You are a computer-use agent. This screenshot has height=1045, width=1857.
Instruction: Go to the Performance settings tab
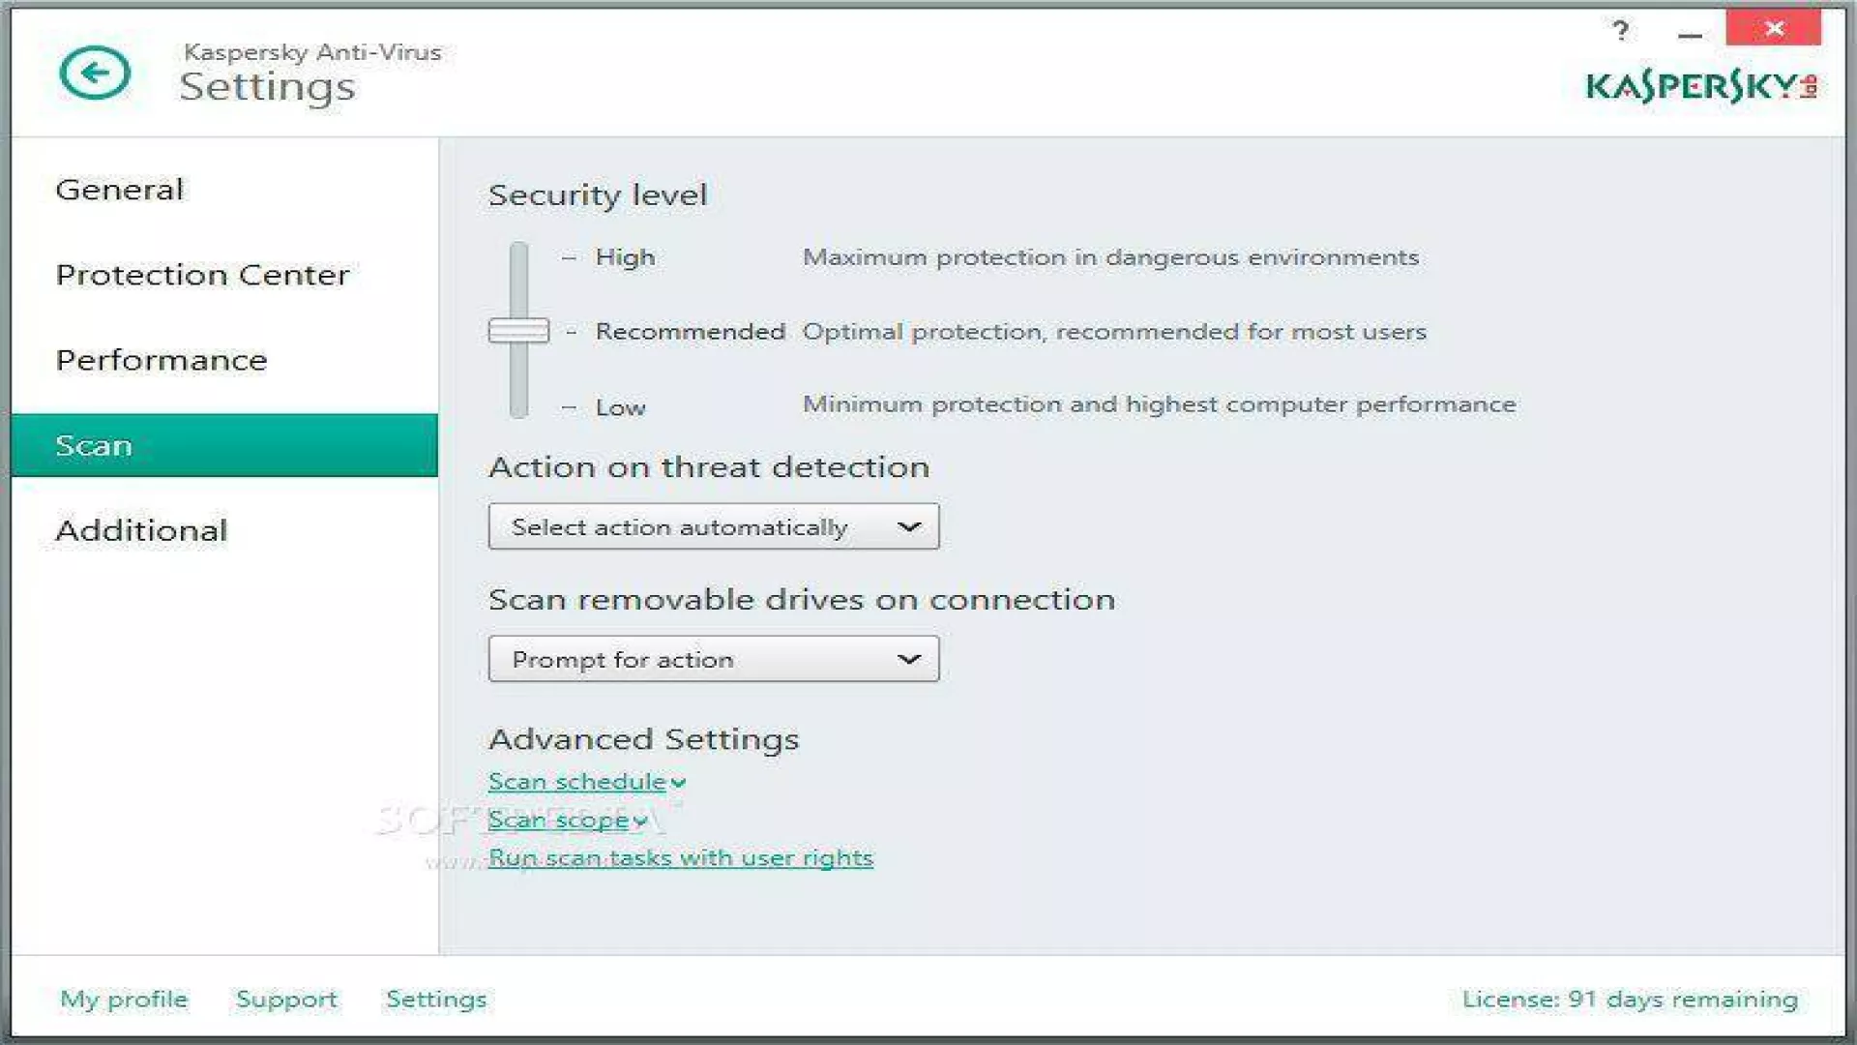click(162, 360)
